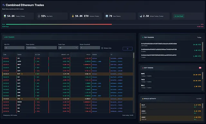The height and width of the screenshot is (124, 206).
Task: Click the Total today 54.6K footer text
Action: pyautogui.click(x=128, y=115)
